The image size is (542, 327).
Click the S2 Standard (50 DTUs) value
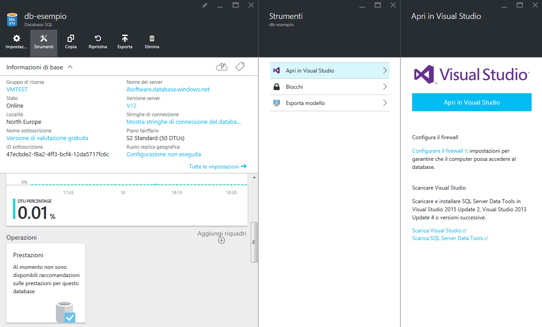[x=156, y=138]
